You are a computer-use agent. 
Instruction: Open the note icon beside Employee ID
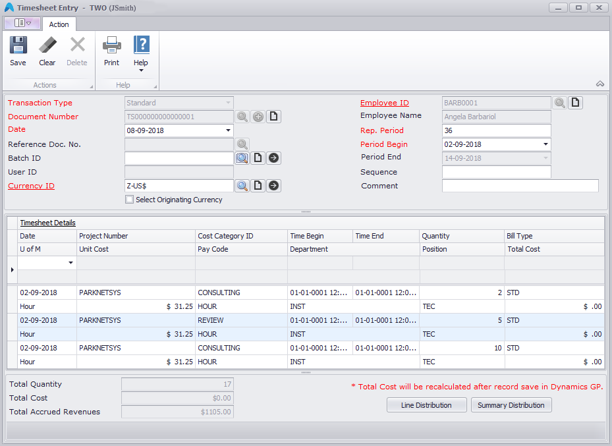[575, 103]
